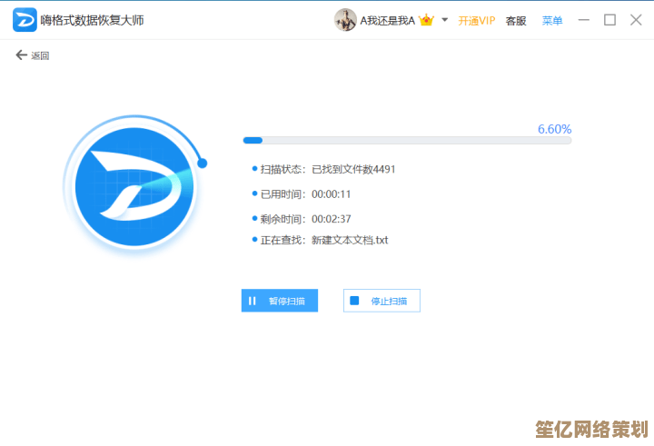Click the back arrow icon
Viewport: 654px width, 446px height.
pyautogui.click(x=21, y=55)
